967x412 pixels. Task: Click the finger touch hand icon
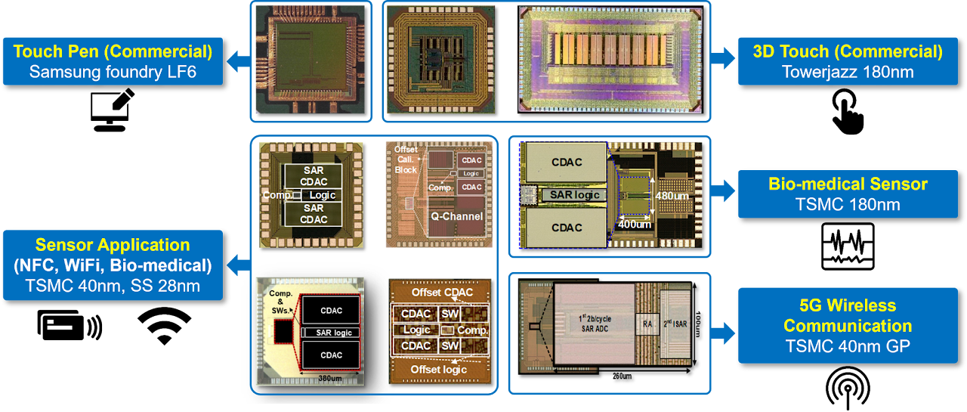pos(848,111)
